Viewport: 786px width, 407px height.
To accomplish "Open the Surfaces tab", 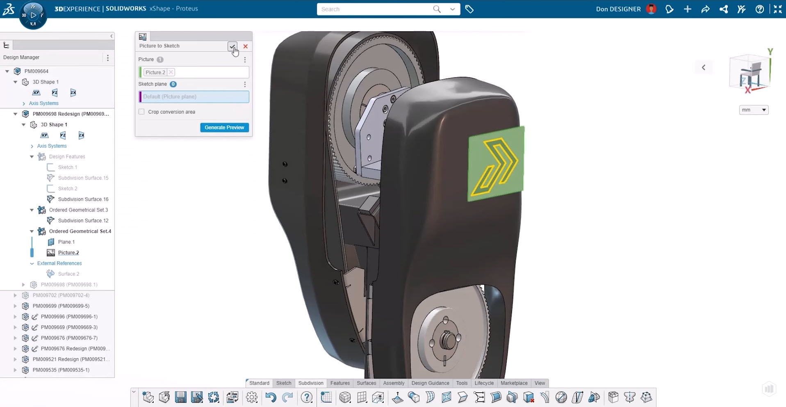I will pyautogui.click(x=366, y=383).
